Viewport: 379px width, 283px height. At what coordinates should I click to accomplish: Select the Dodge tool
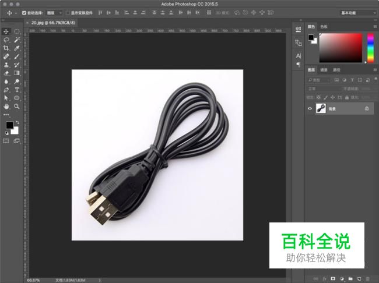click(17, 82)
